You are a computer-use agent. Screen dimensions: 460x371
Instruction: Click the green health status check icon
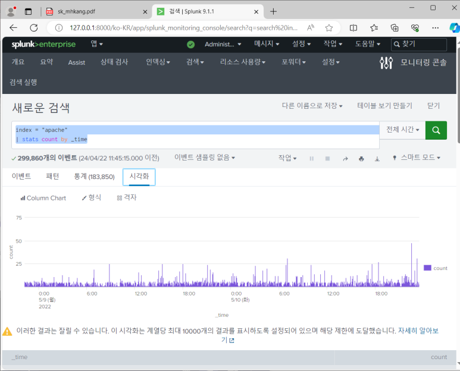click(190, 45)
